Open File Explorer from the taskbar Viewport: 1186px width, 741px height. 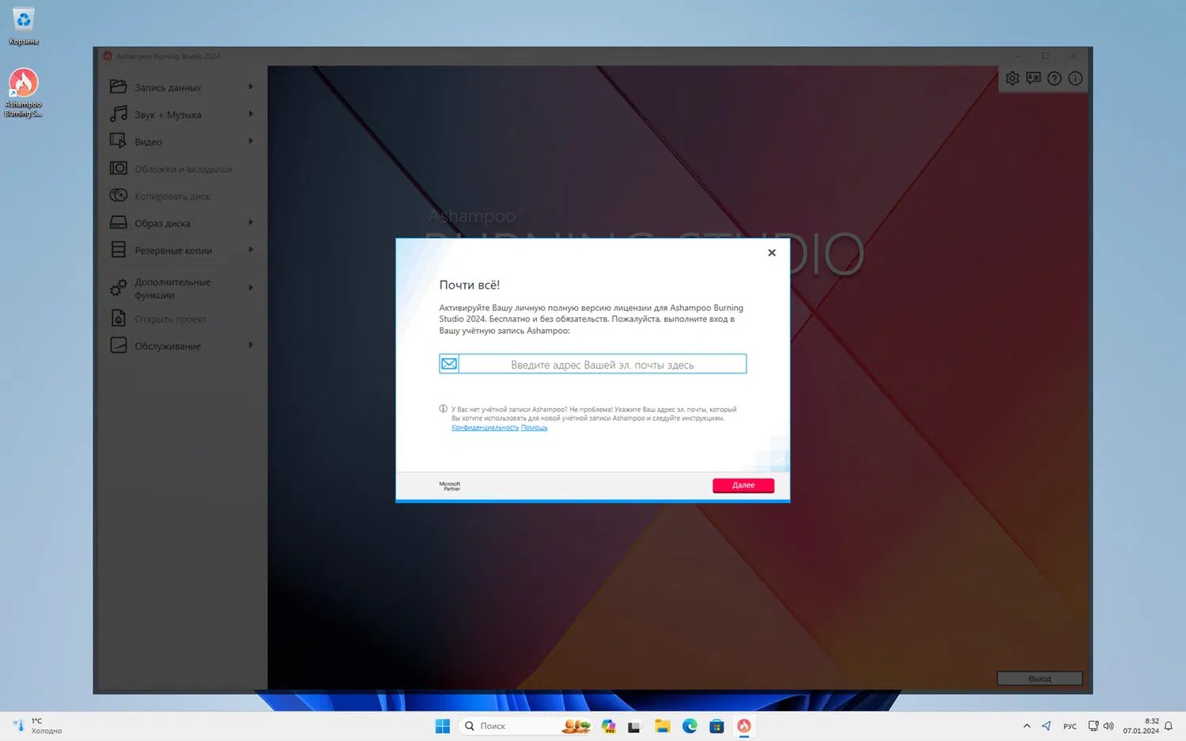click(x=663, y=726)
